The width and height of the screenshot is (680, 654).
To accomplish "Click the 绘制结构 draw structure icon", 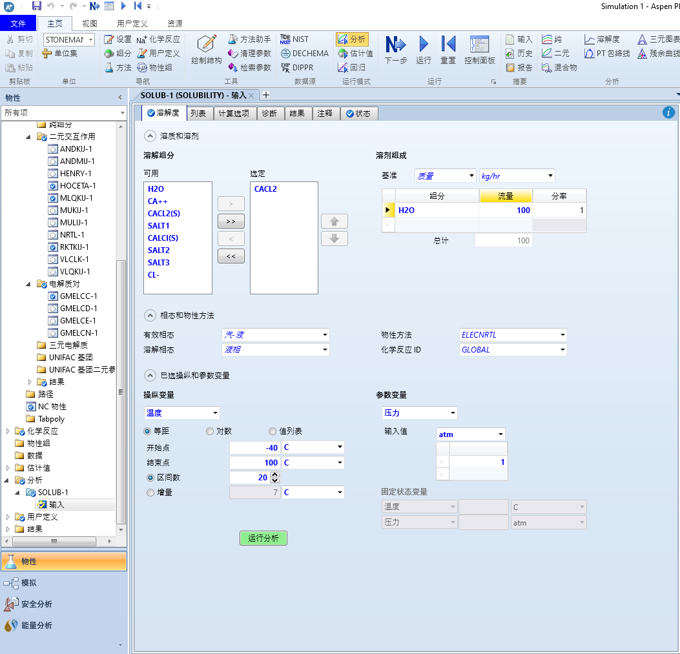I will click(207, 50).
